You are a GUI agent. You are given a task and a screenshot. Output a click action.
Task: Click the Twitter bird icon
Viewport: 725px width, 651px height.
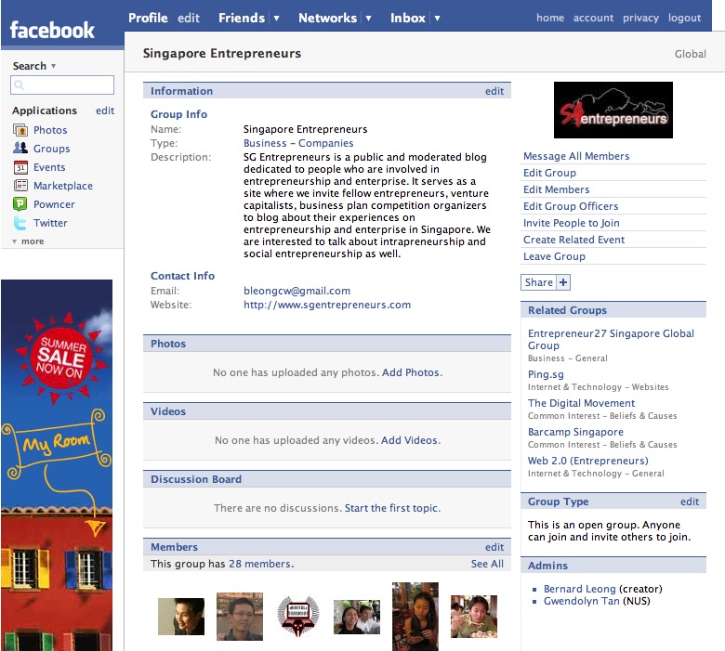(x=20, y=223)
